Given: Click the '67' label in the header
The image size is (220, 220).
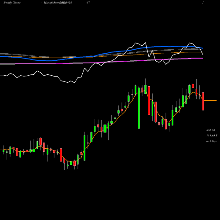Looking at the screenshot, I should [x=88, y=3].
